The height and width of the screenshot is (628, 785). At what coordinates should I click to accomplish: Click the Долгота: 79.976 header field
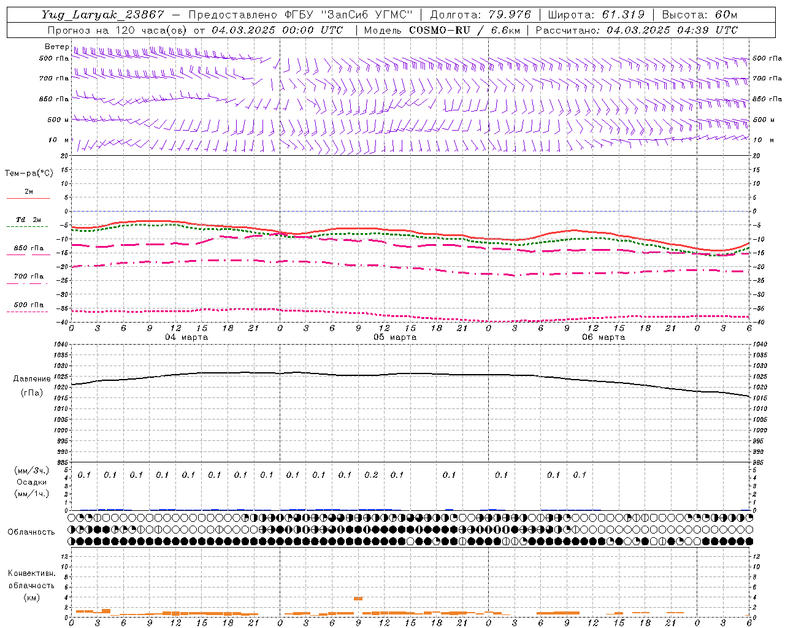coord(481,15)
